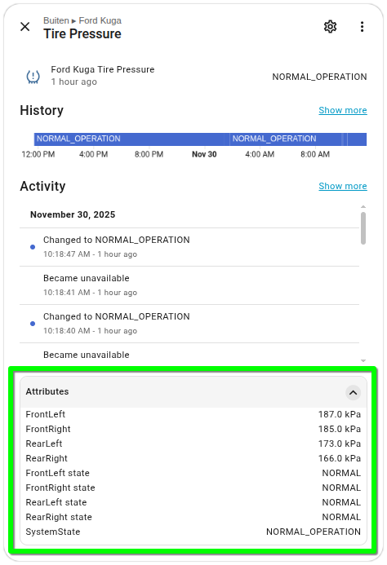Screen dimensions: 387x565
Task: Select the 10:18:41 AM Became unavailable entry
Action: pyautogui.click(x=189, y=285)
